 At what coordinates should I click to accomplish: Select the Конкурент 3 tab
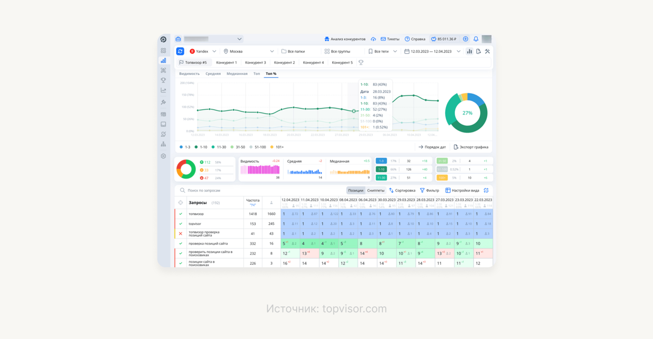(255, 62)
